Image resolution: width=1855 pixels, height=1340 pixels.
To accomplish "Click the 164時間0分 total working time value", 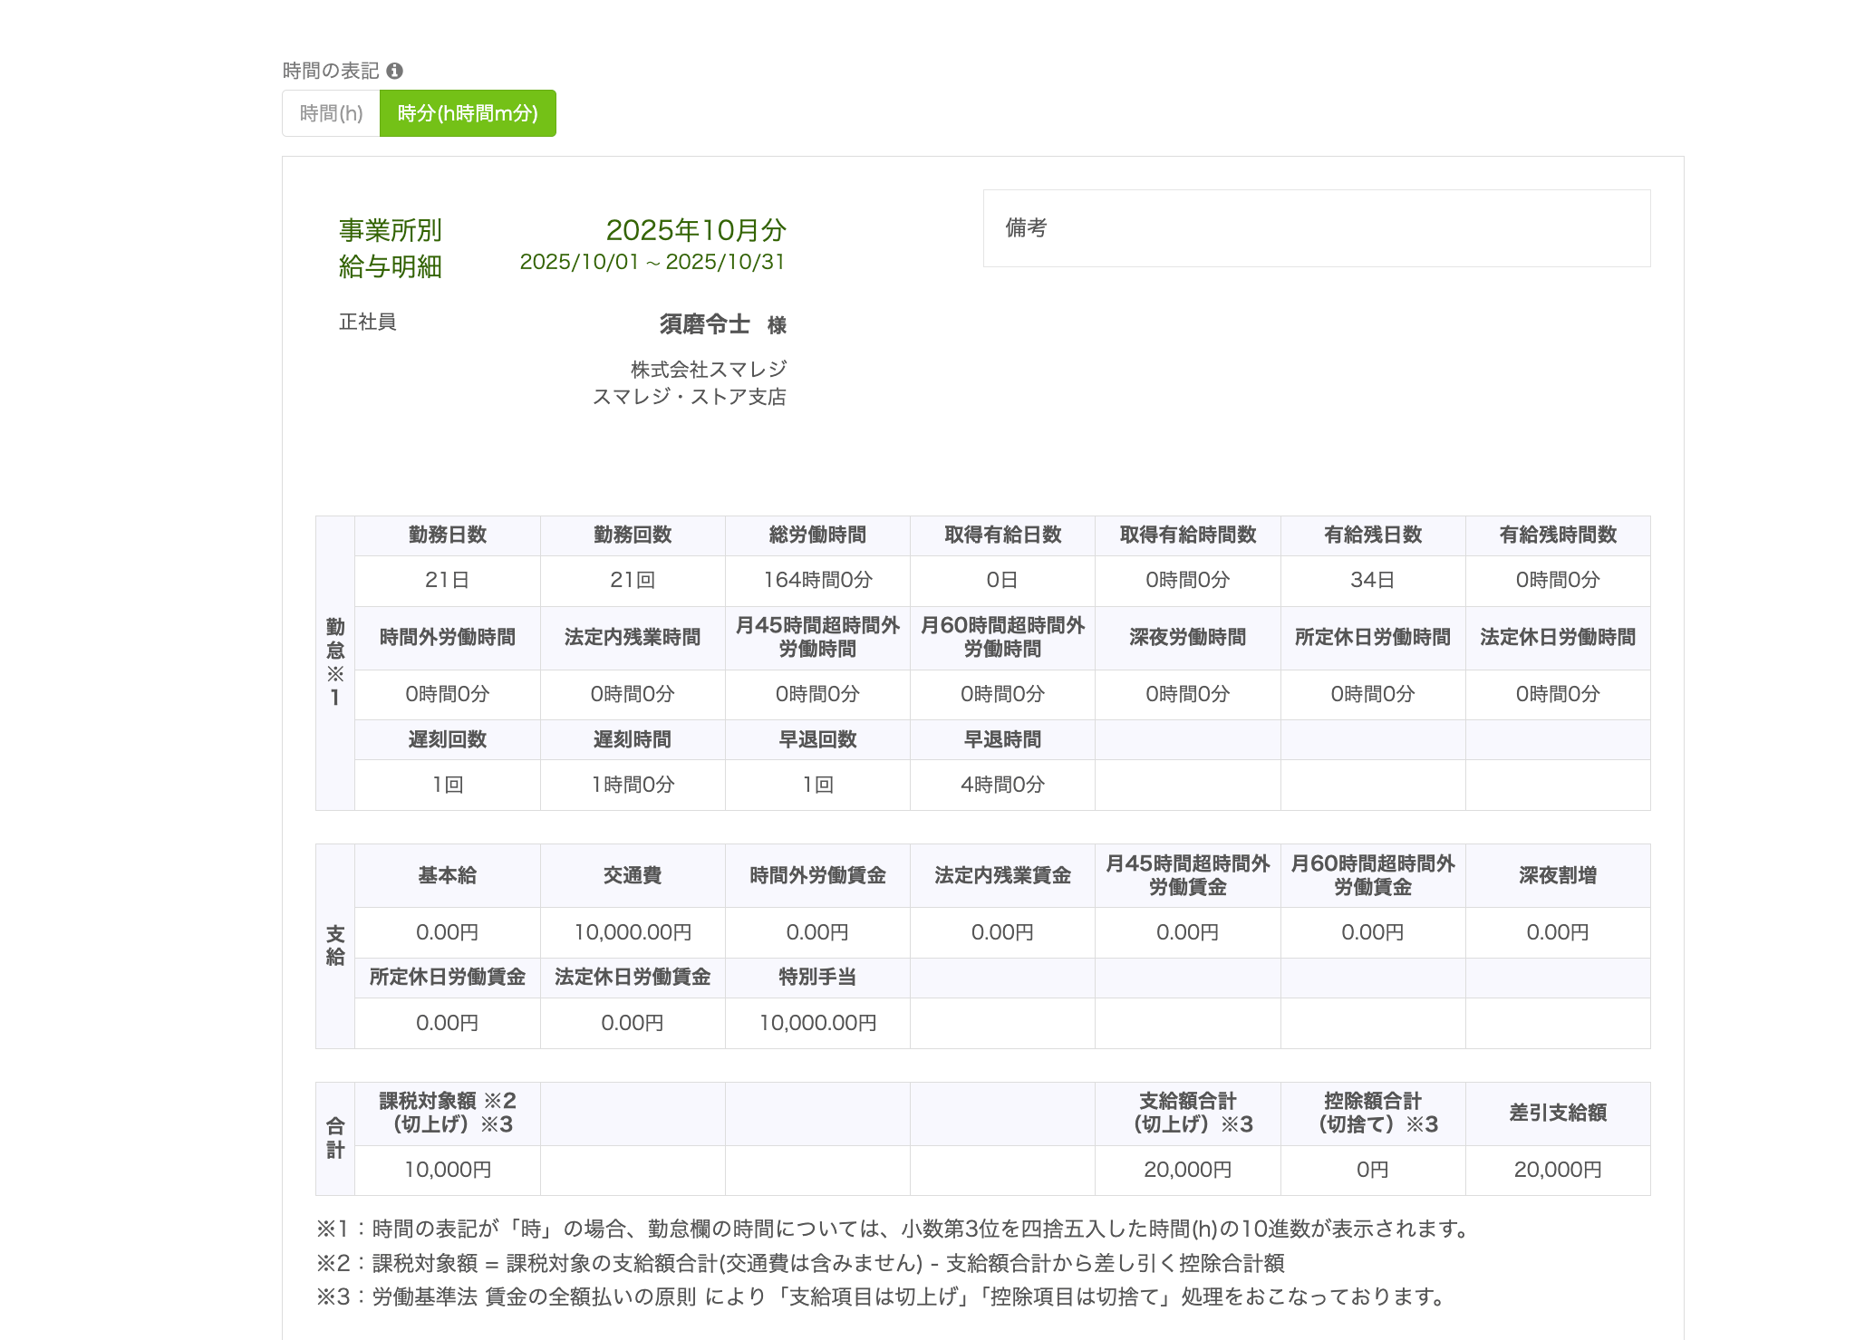I will pos(817,580).
